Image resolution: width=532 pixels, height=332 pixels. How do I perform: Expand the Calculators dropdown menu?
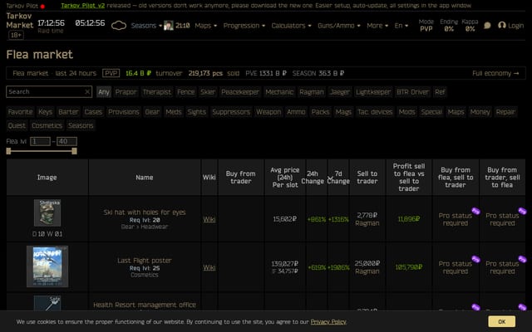coord(291,26)
